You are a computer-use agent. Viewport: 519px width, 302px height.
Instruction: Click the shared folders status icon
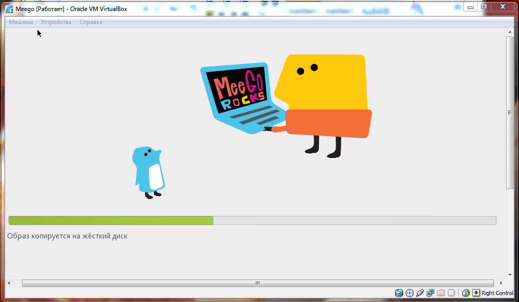tap(441, 292)
